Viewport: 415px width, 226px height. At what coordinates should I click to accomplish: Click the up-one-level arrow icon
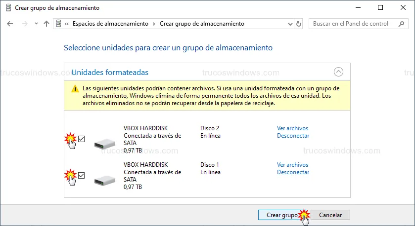pos(46,24)
